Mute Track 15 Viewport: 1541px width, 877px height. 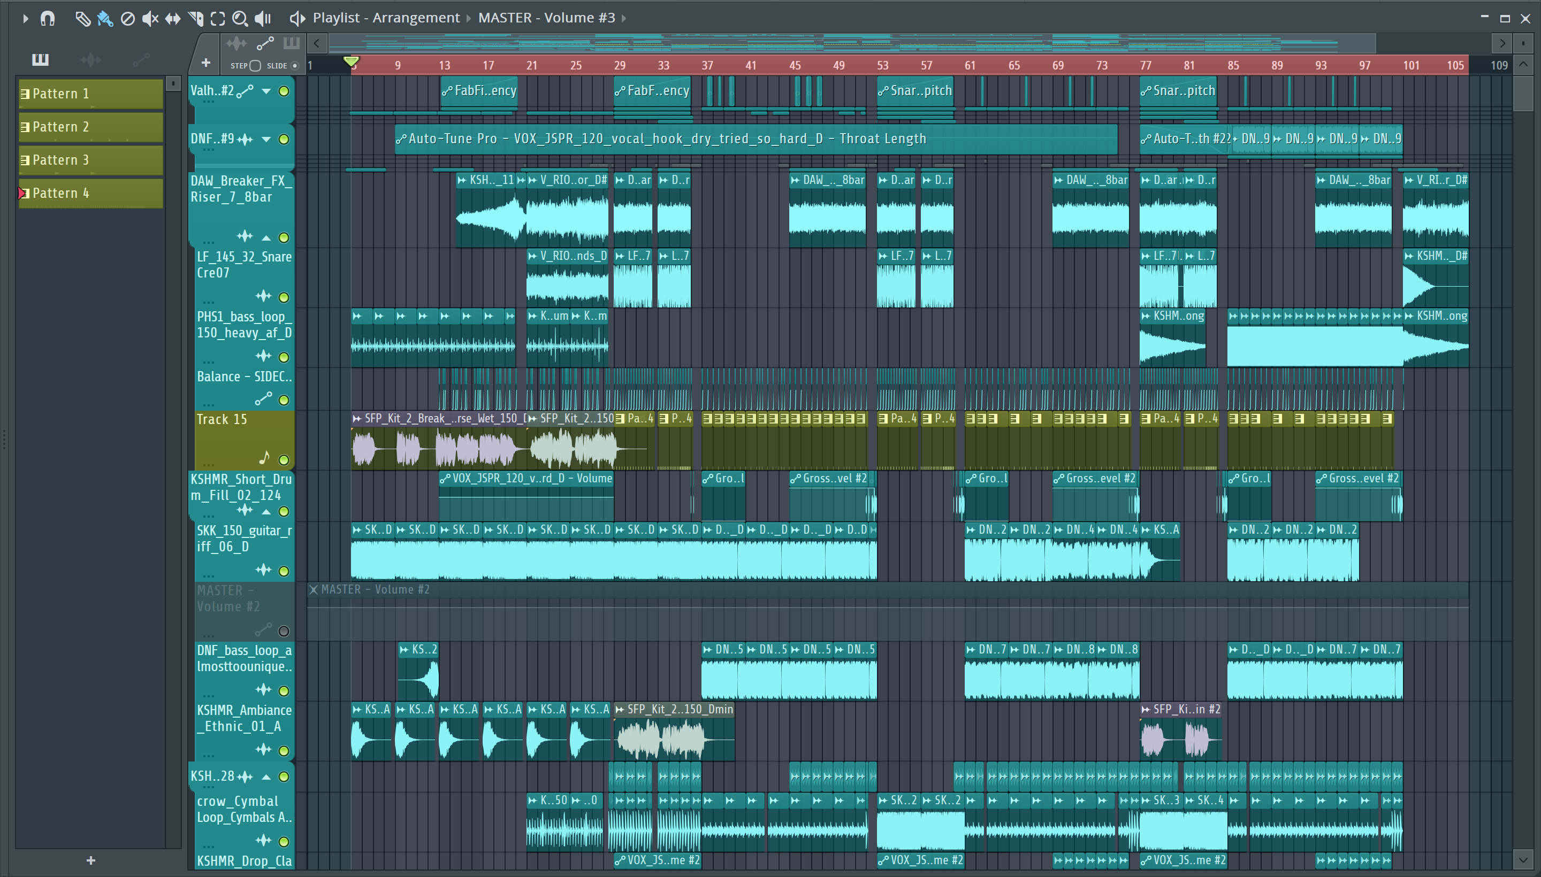pyautogui.click(x=283, y=459)
